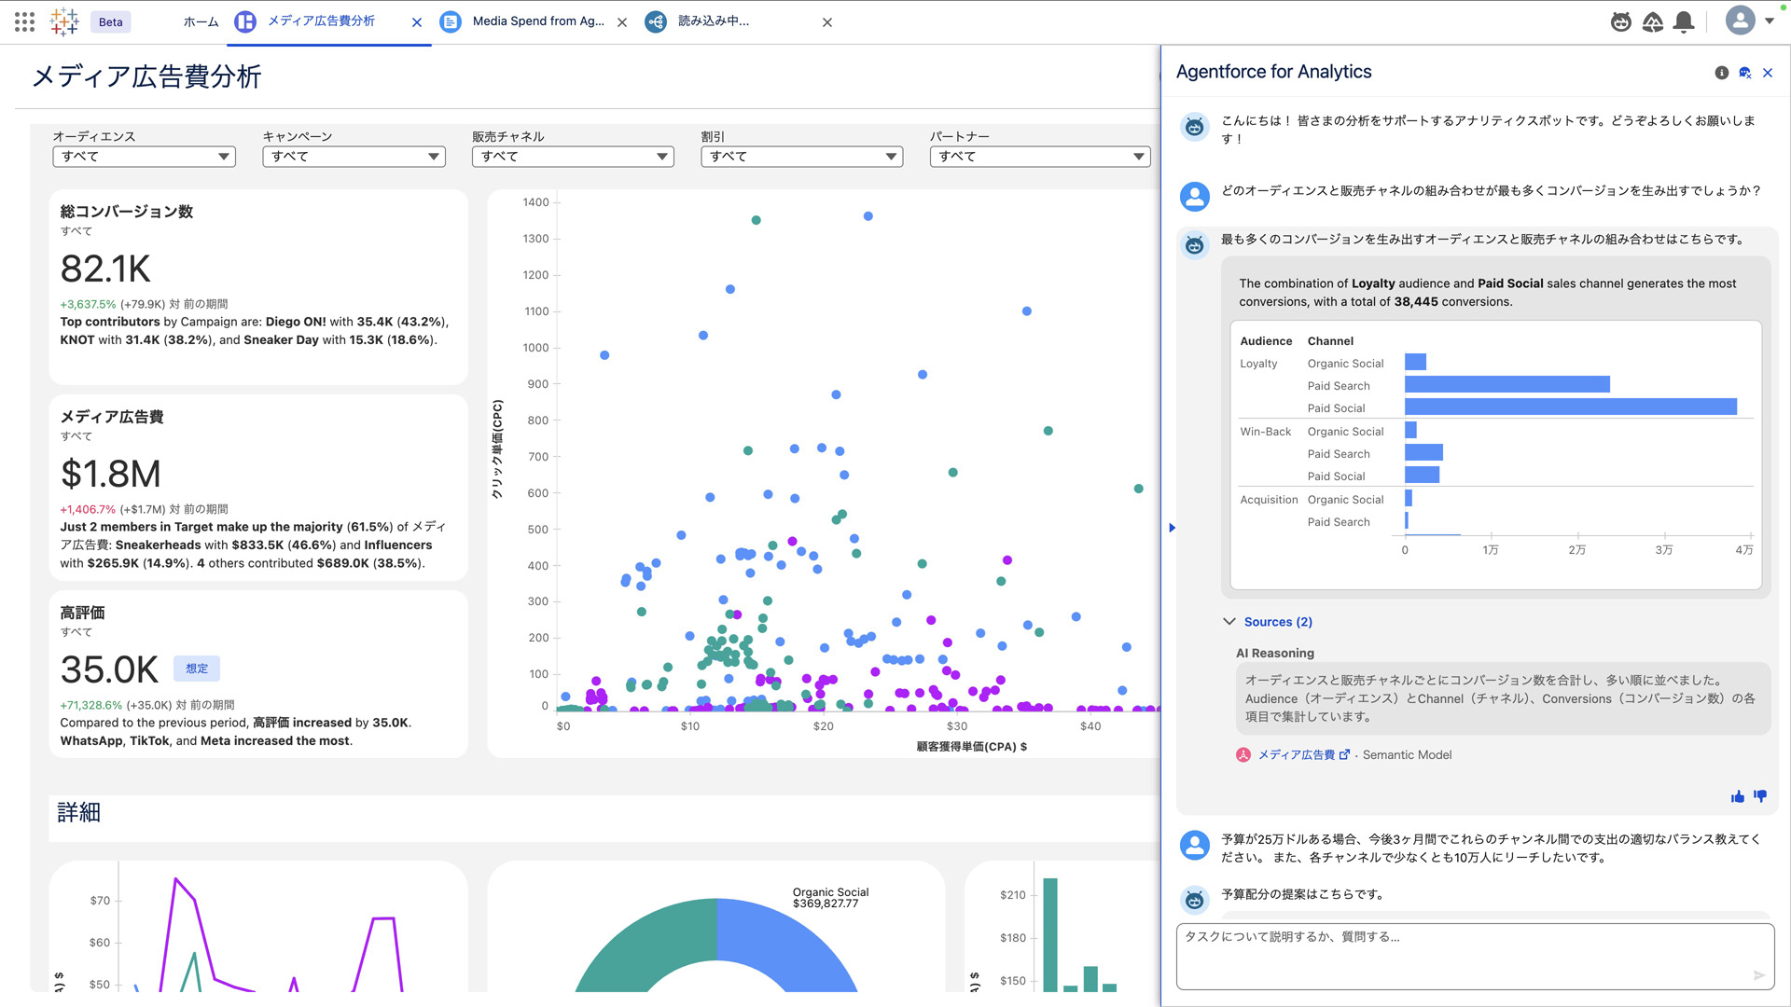Click the panel collapse arrow on divider
The height and width of the screenshot is (1007, 1791).
click(x=1173, y=528)
